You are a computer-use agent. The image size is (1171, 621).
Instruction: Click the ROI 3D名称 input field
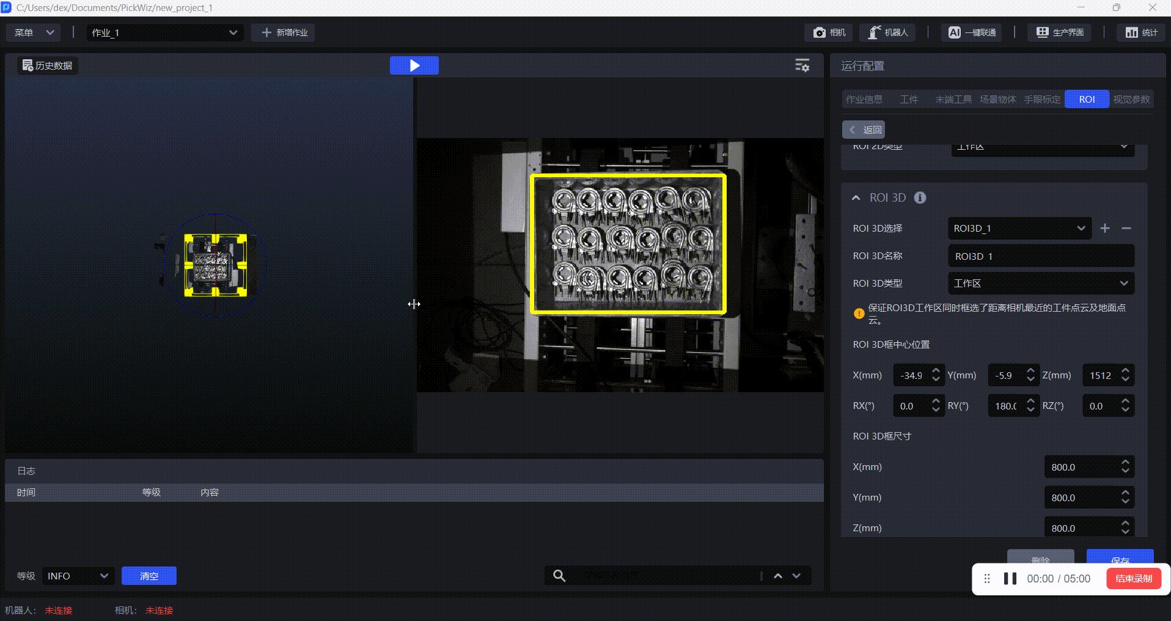[x=1041, y=256]
